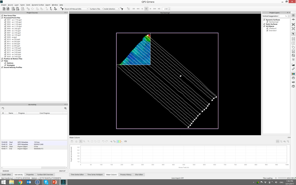The width and height of the screenshot is (296, 185).
Task: Click the refresh icon in Job Activity
Action: tap(3, 109)
